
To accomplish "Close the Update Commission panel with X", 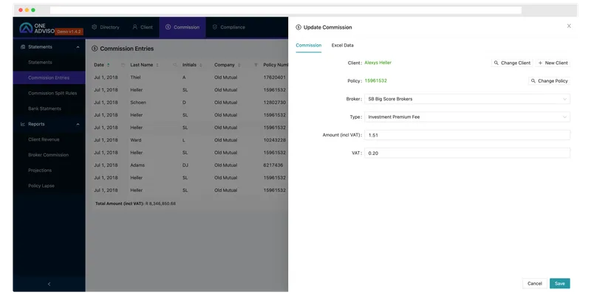I will pos(569,26).
